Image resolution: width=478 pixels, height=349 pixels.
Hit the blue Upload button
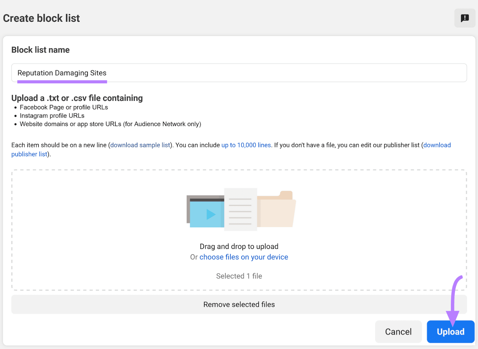[451, 332]
